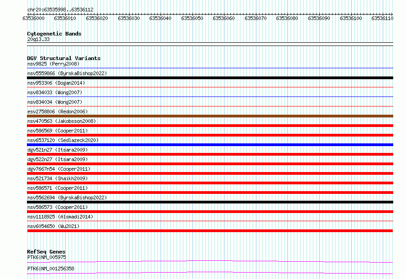Click ruler position 63536060
406x279 pixels.
224,18
